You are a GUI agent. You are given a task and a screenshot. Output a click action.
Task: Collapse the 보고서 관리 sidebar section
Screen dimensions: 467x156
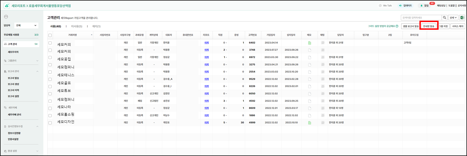point(37,71)
